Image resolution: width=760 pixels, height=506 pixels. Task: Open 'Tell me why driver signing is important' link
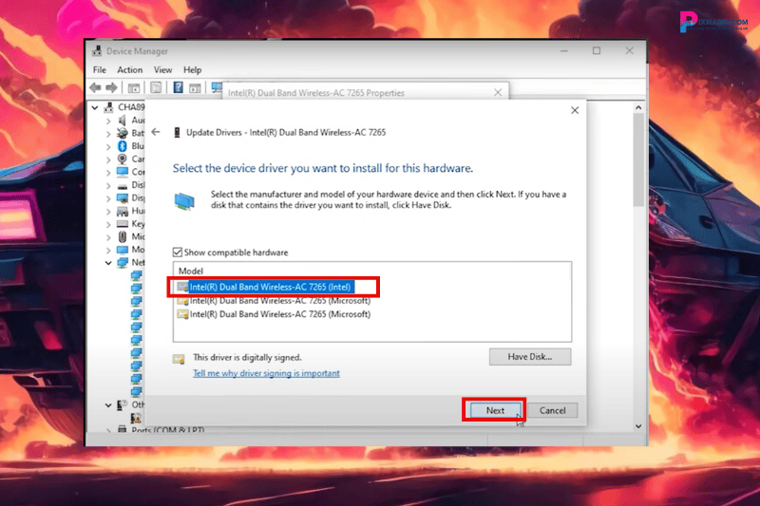pyautogui.click(x=266, y=373)
